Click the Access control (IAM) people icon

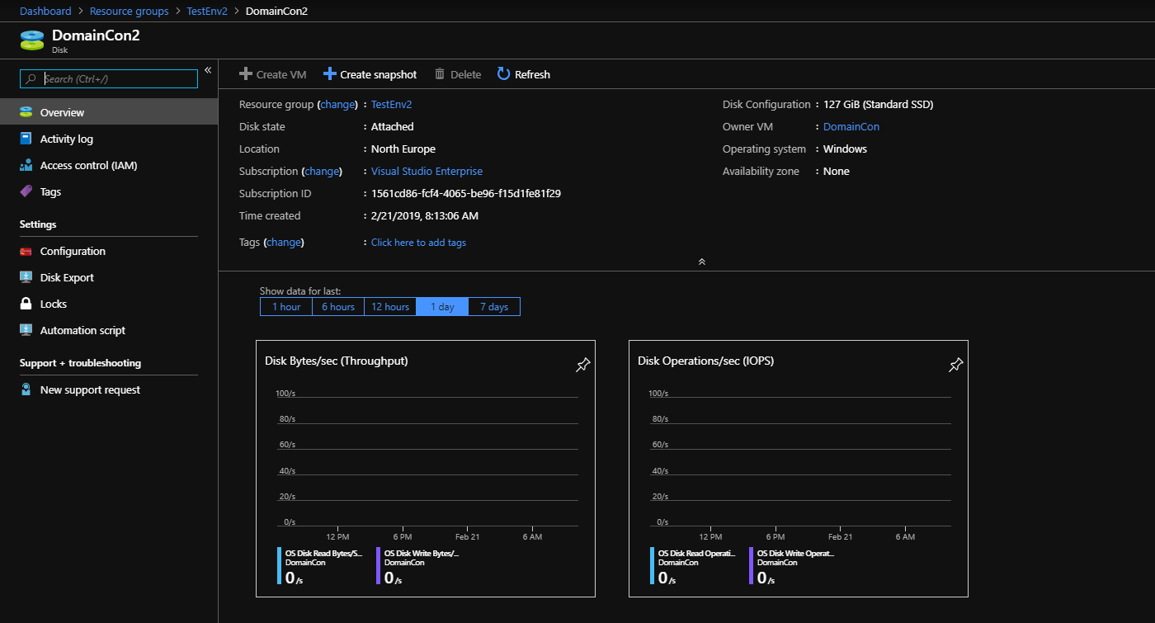click(x=26, y=165)
